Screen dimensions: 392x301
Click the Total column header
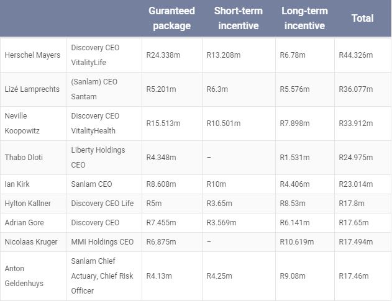point(362,19)
